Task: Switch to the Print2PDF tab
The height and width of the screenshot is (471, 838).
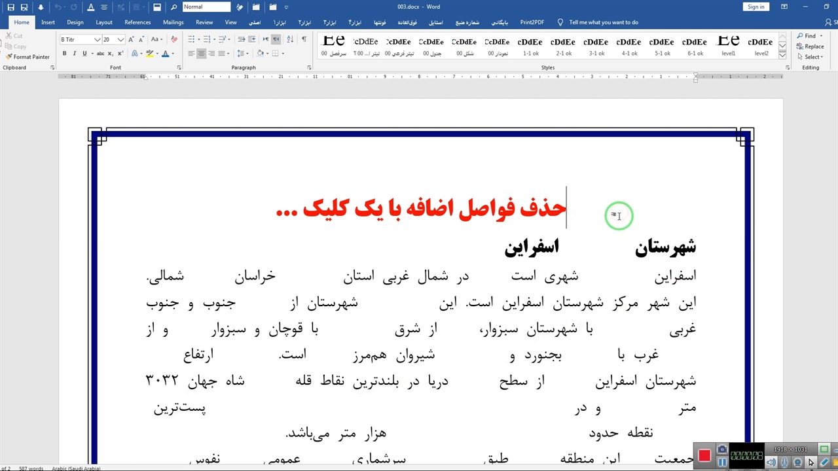Action: (x=532, y=22)
